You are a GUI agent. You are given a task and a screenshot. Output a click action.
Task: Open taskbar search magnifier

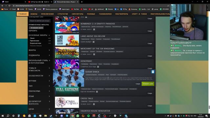(x=8, y=116)
